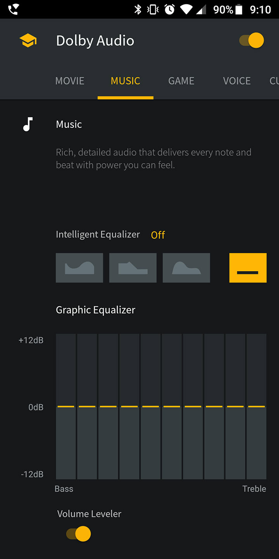
Task: Select the third Intelligent Equalizer preset
Action: 186,268
